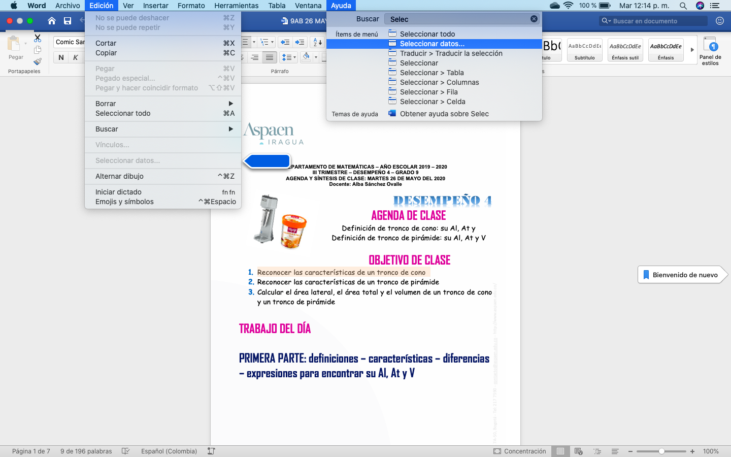The height and width of the screenshot is (457, 731).
Task: Apply Subtítulo style
Action: (x=585, y=50)
